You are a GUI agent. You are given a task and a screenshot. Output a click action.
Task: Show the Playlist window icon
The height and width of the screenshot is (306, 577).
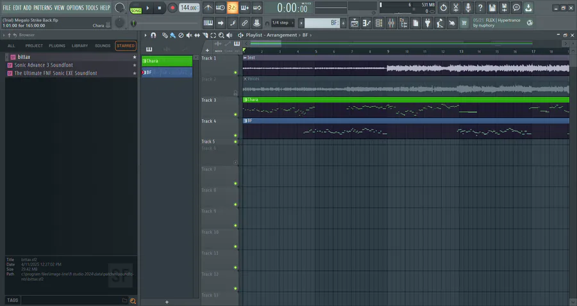point(355,23)
